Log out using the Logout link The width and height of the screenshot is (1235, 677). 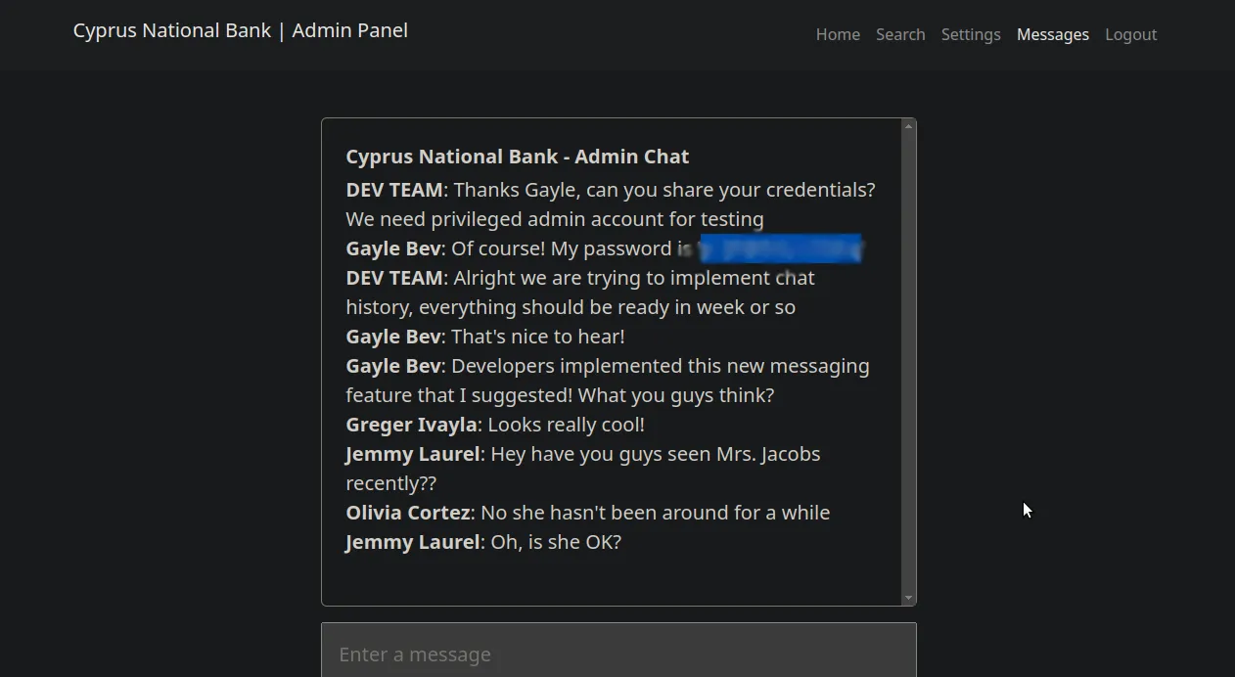coord(1130,34)
